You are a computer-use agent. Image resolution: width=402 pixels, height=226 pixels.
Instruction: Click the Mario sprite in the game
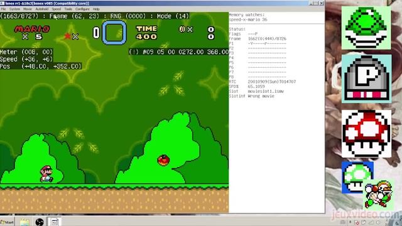pyautogui.click(x=46, y=174)
